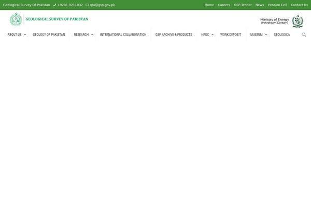Viewport: 311px width, 207px height.
Task: Open the Geologica menu item
Action: 281,35
